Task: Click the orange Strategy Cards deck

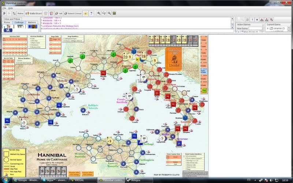Action: click(174, 59)
